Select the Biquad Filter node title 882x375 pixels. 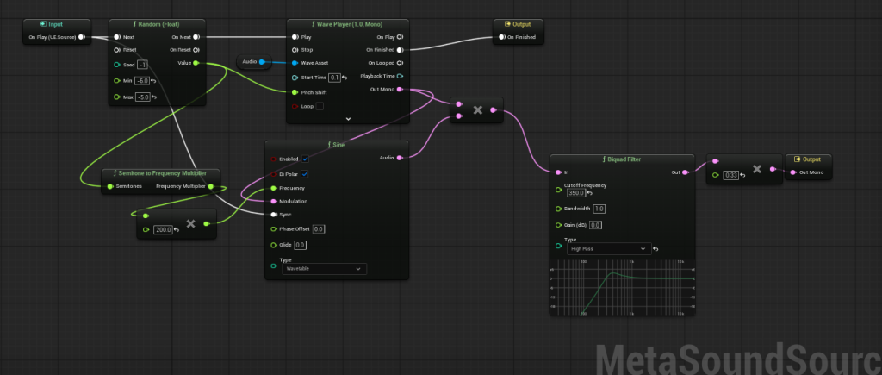click(x=622, y=159)
